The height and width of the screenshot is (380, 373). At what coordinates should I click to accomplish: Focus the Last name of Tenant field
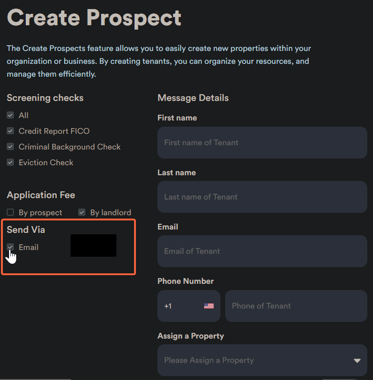click(262, 197)
